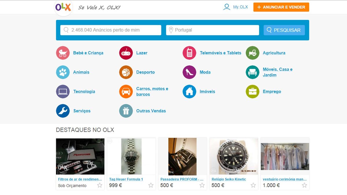Open the Moda category link
347x195 pixels.
205,72
